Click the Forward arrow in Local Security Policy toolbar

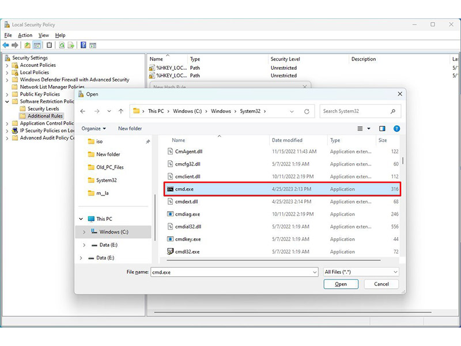(15, 46)
